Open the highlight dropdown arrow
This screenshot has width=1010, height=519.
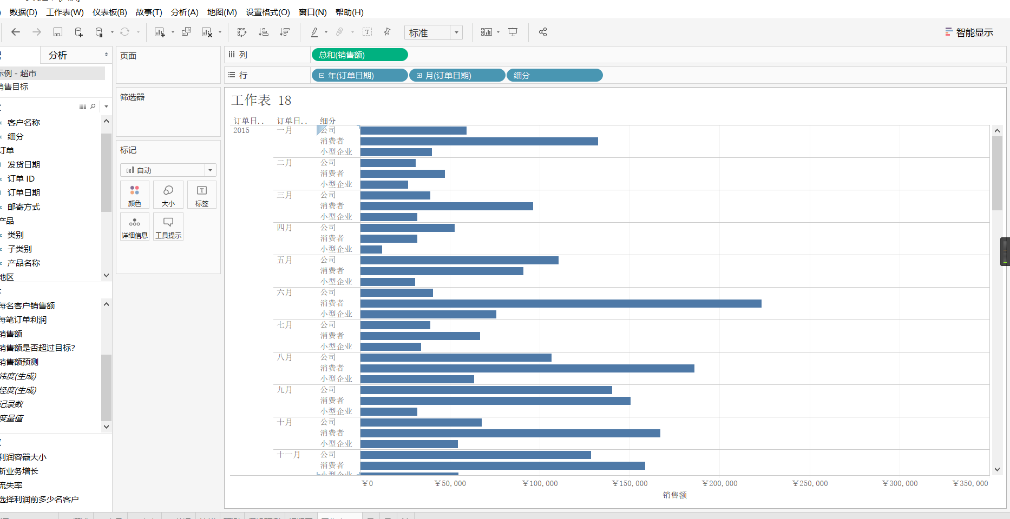tap(326, 32)
